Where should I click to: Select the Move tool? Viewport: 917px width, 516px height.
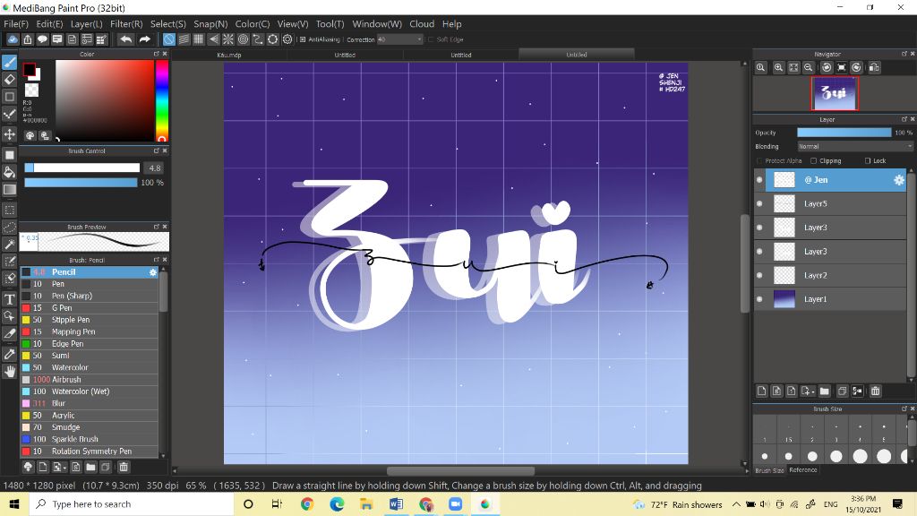pyautogui.click(x=9, y=134)
